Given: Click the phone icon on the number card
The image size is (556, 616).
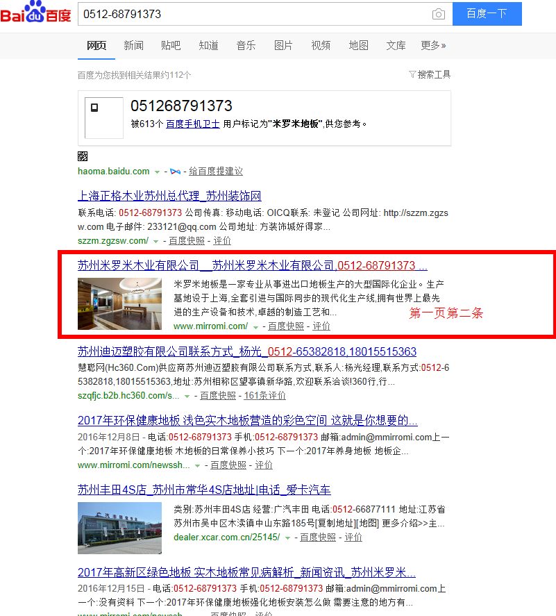Looking at the screenshot, I should [94, 108].
